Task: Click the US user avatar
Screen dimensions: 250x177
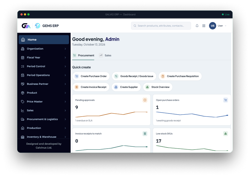Action: (x=213, y=26)
